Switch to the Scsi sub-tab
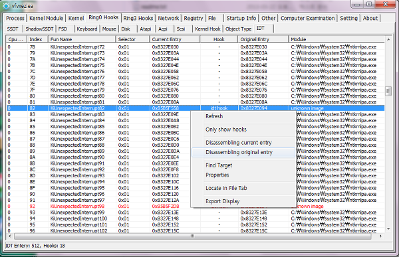 (181, 29)
